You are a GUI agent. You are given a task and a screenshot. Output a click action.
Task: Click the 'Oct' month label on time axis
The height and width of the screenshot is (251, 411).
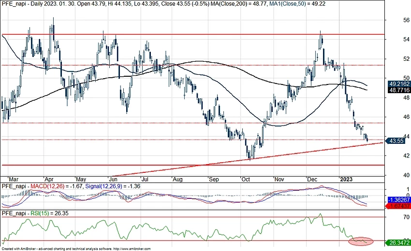246,180
